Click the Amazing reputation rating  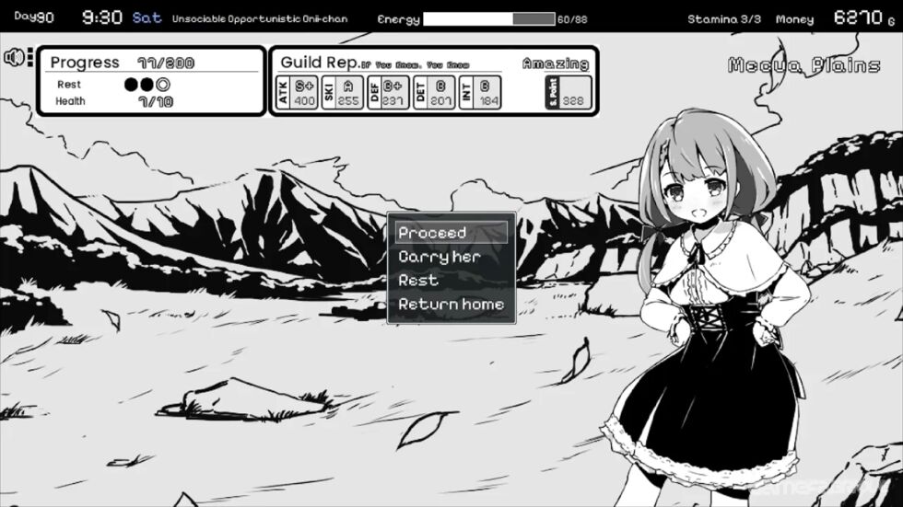556,63
